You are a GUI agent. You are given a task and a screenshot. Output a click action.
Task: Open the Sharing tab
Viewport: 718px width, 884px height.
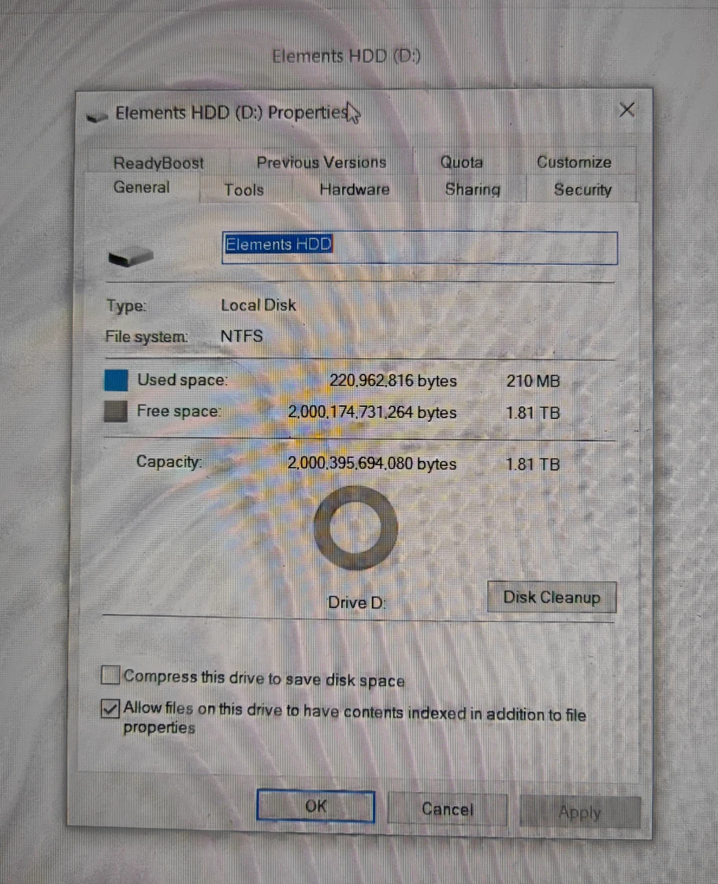click(x=472, y=189)
